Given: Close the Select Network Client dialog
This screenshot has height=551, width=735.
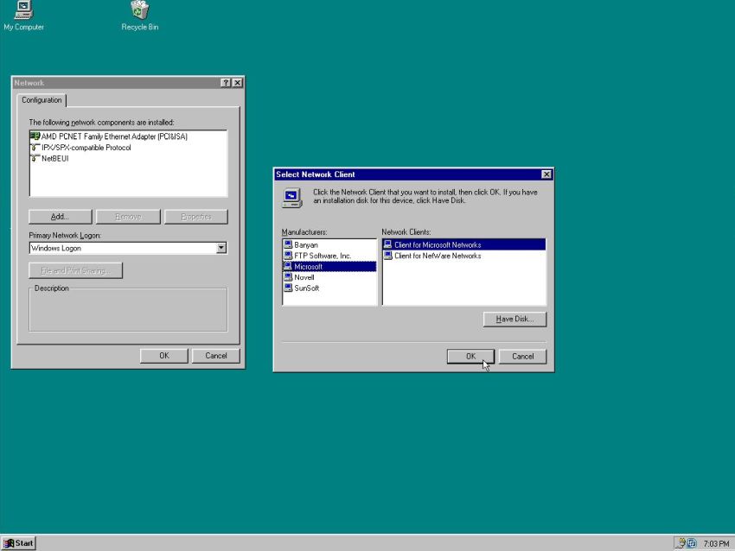Looking at the screenshot, I should click(546, 174).
